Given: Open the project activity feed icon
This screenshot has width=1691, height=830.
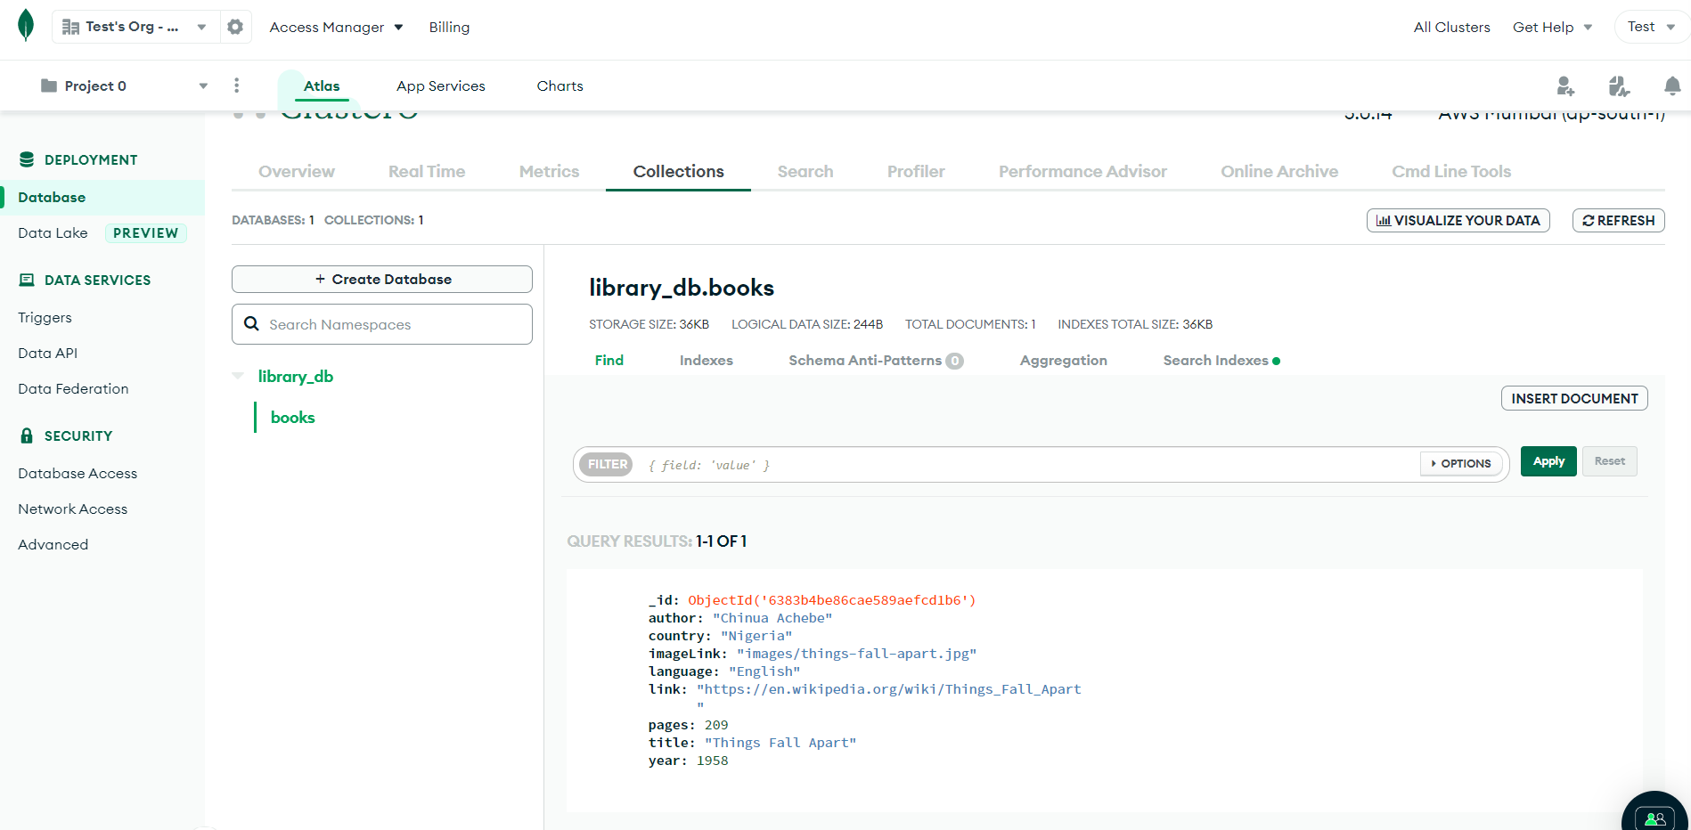Looking at the screenshot, I should 1619,86.
